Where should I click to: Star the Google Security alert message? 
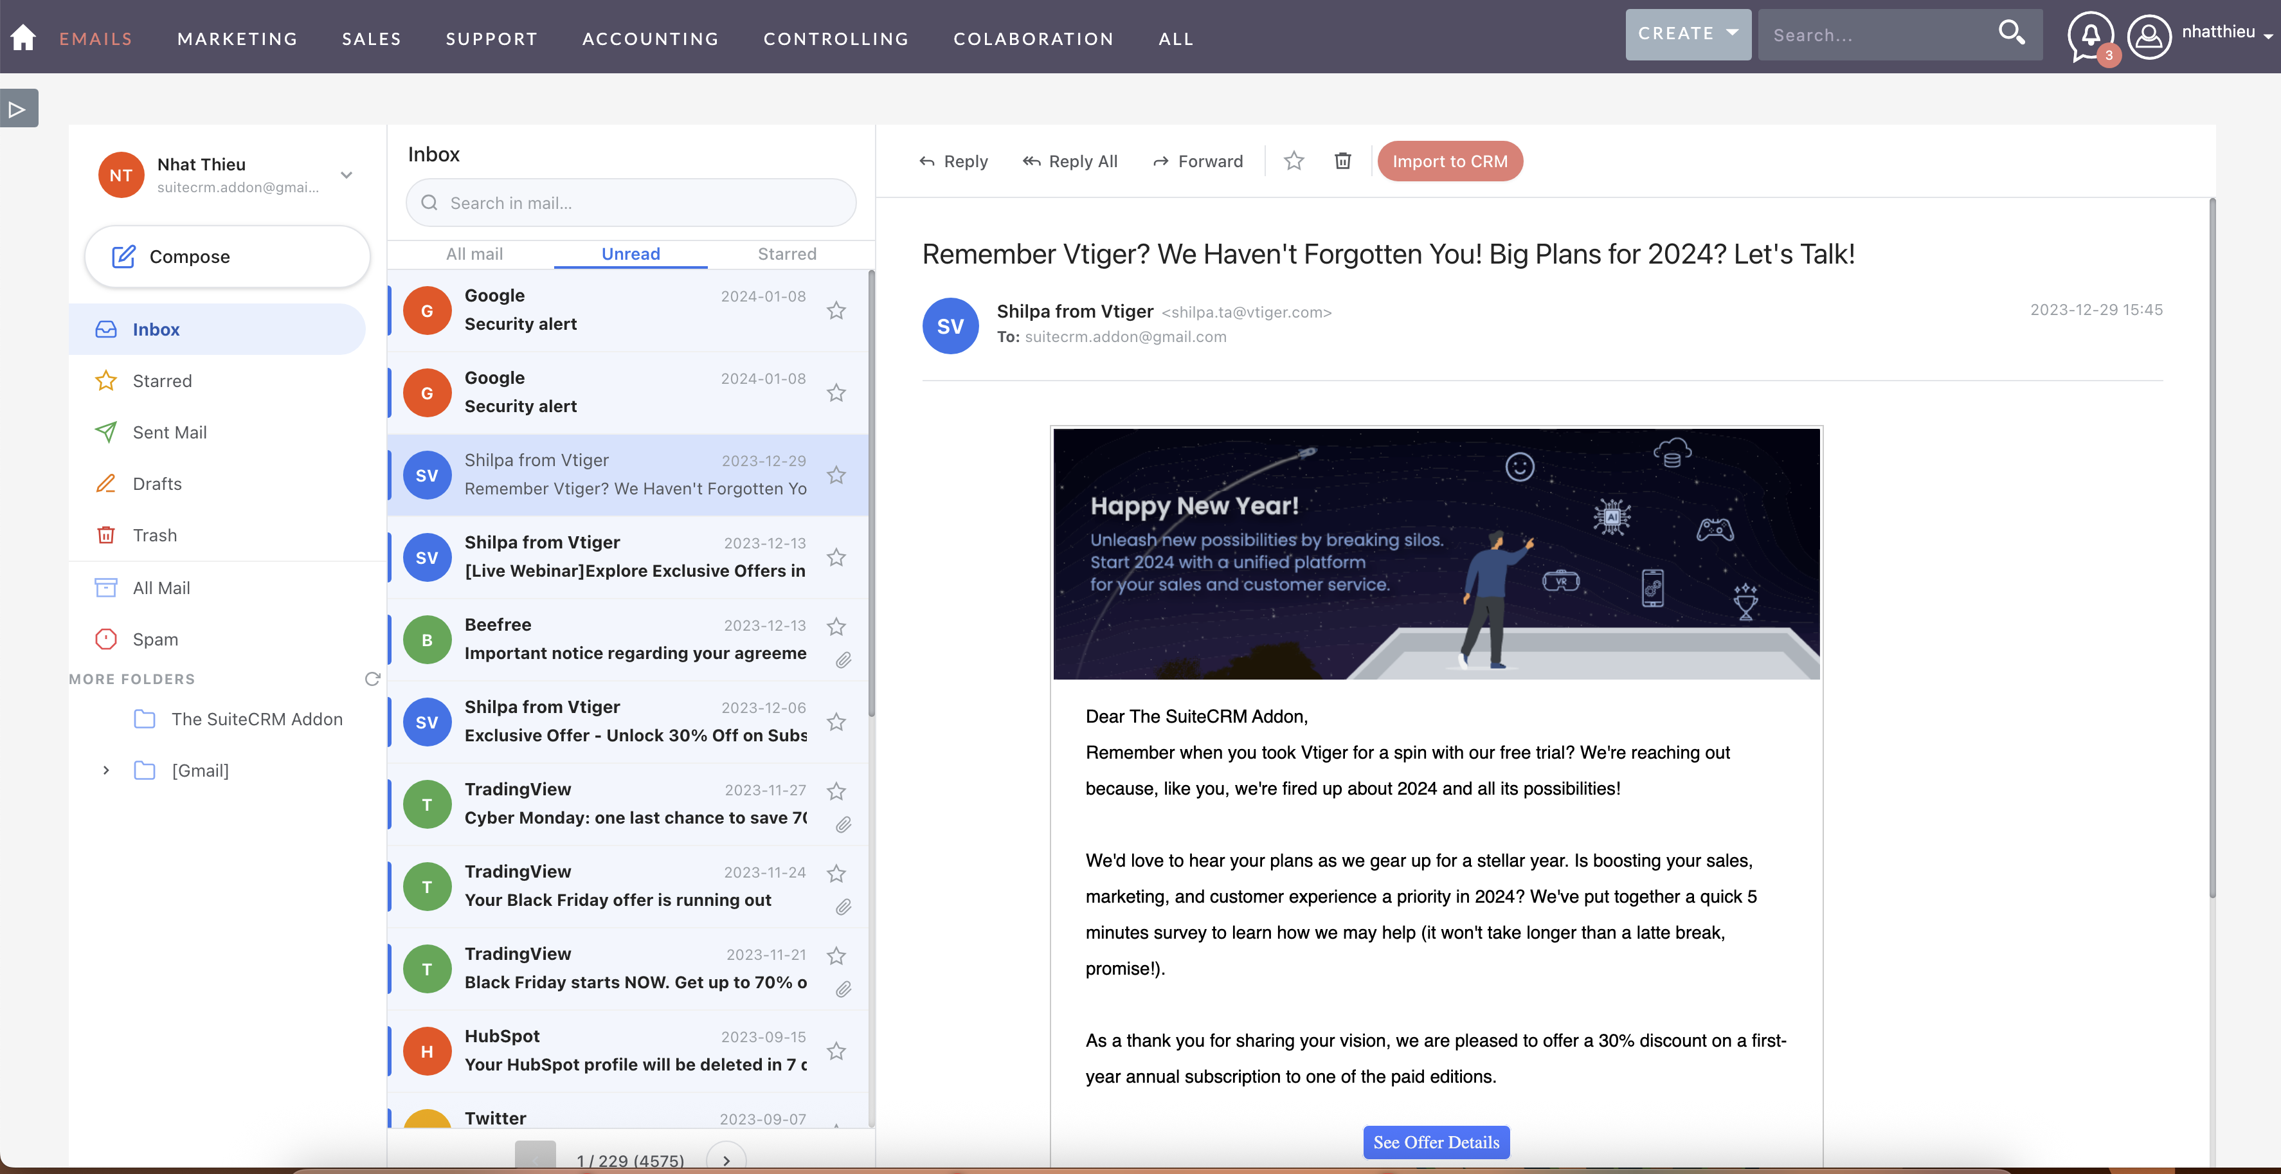tap(836, 311)
